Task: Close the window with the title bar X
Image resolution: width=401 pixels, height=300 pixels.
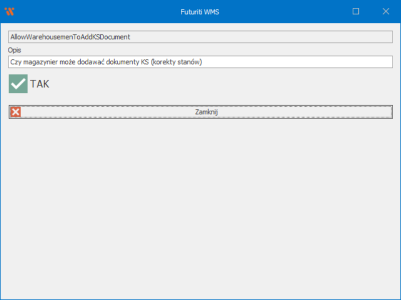Action: 386,11
